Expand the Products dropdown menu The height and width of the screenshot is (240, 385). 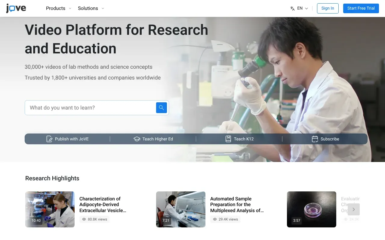coord(59,8)
